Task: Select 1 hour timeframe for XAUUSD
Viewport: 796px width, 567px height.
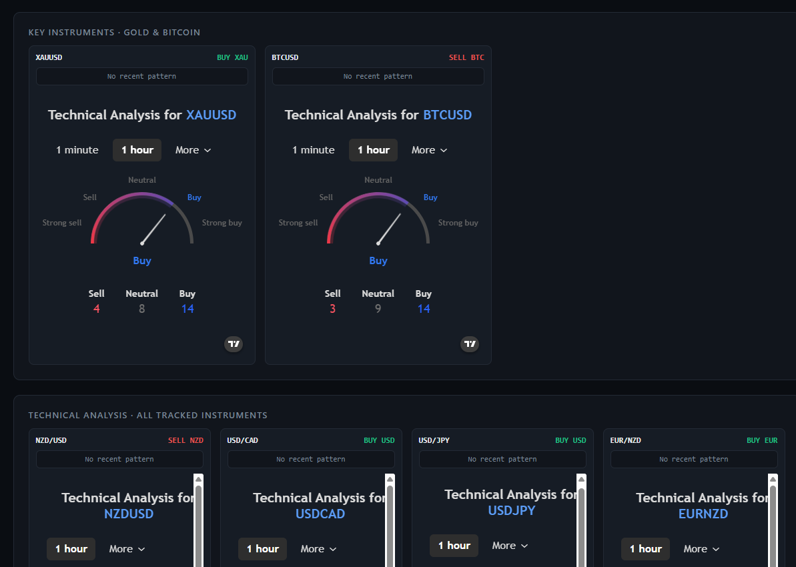Action: [137, 150]
